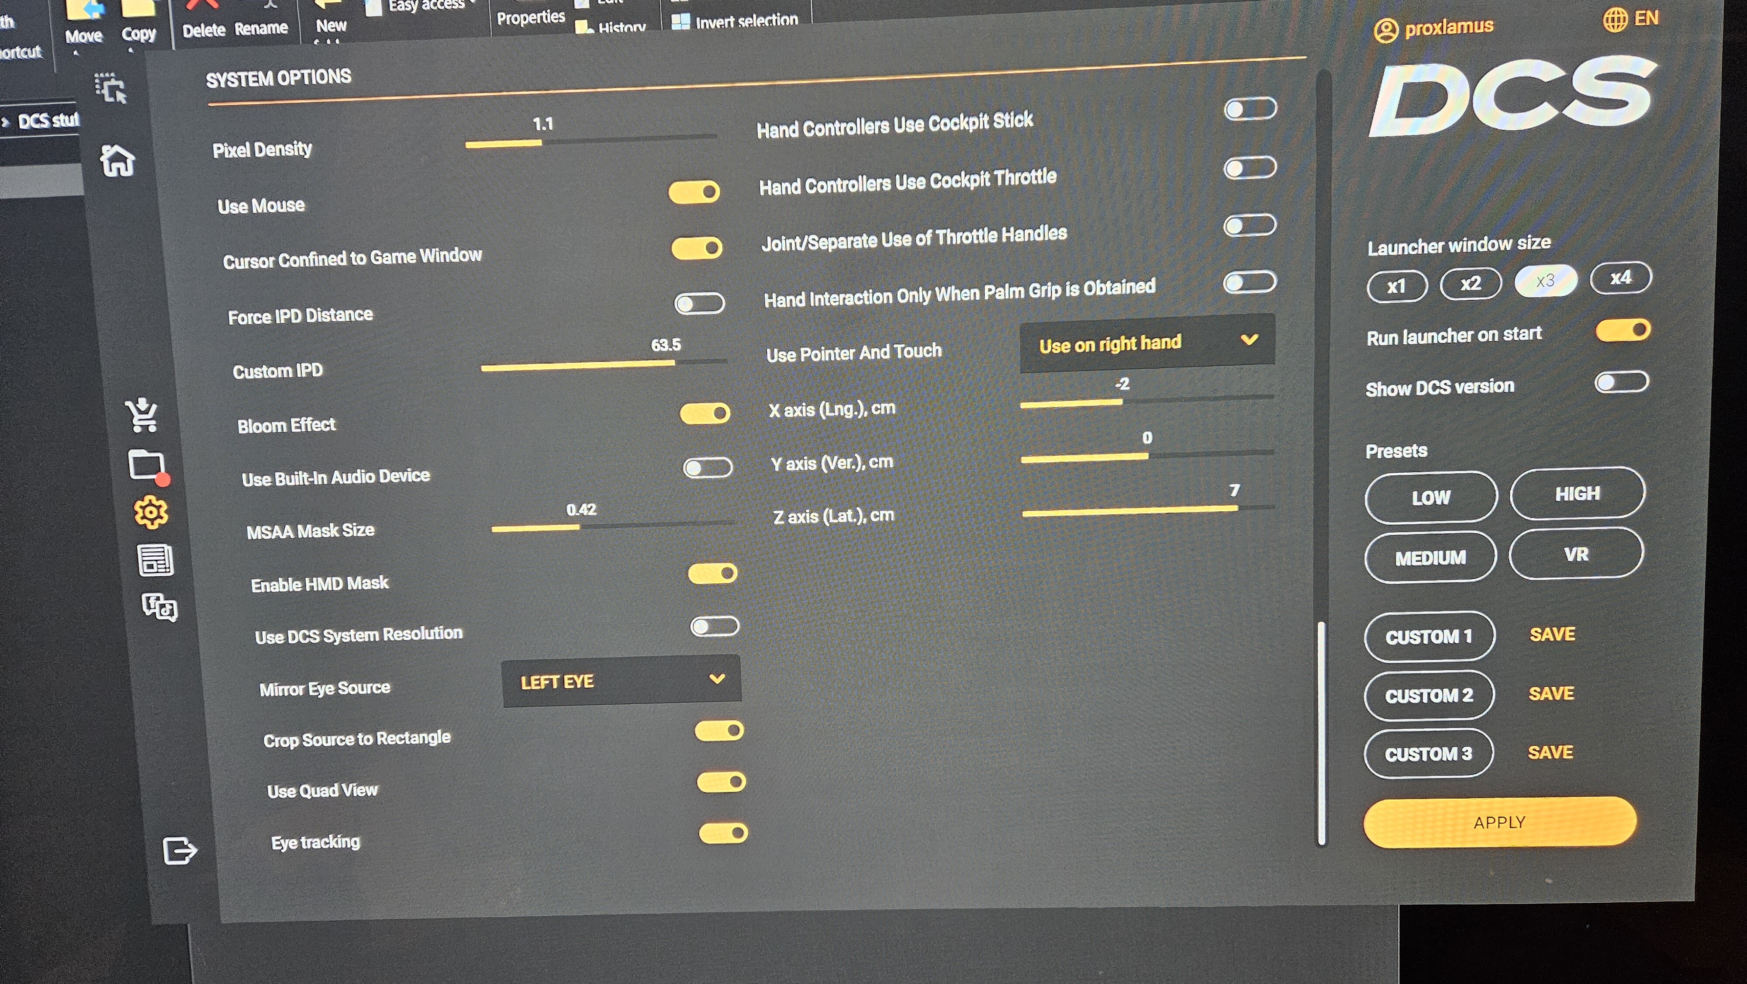Enable Hand Controllers Use Cockpit Throttle
1747x984 pixels.
1250,168
